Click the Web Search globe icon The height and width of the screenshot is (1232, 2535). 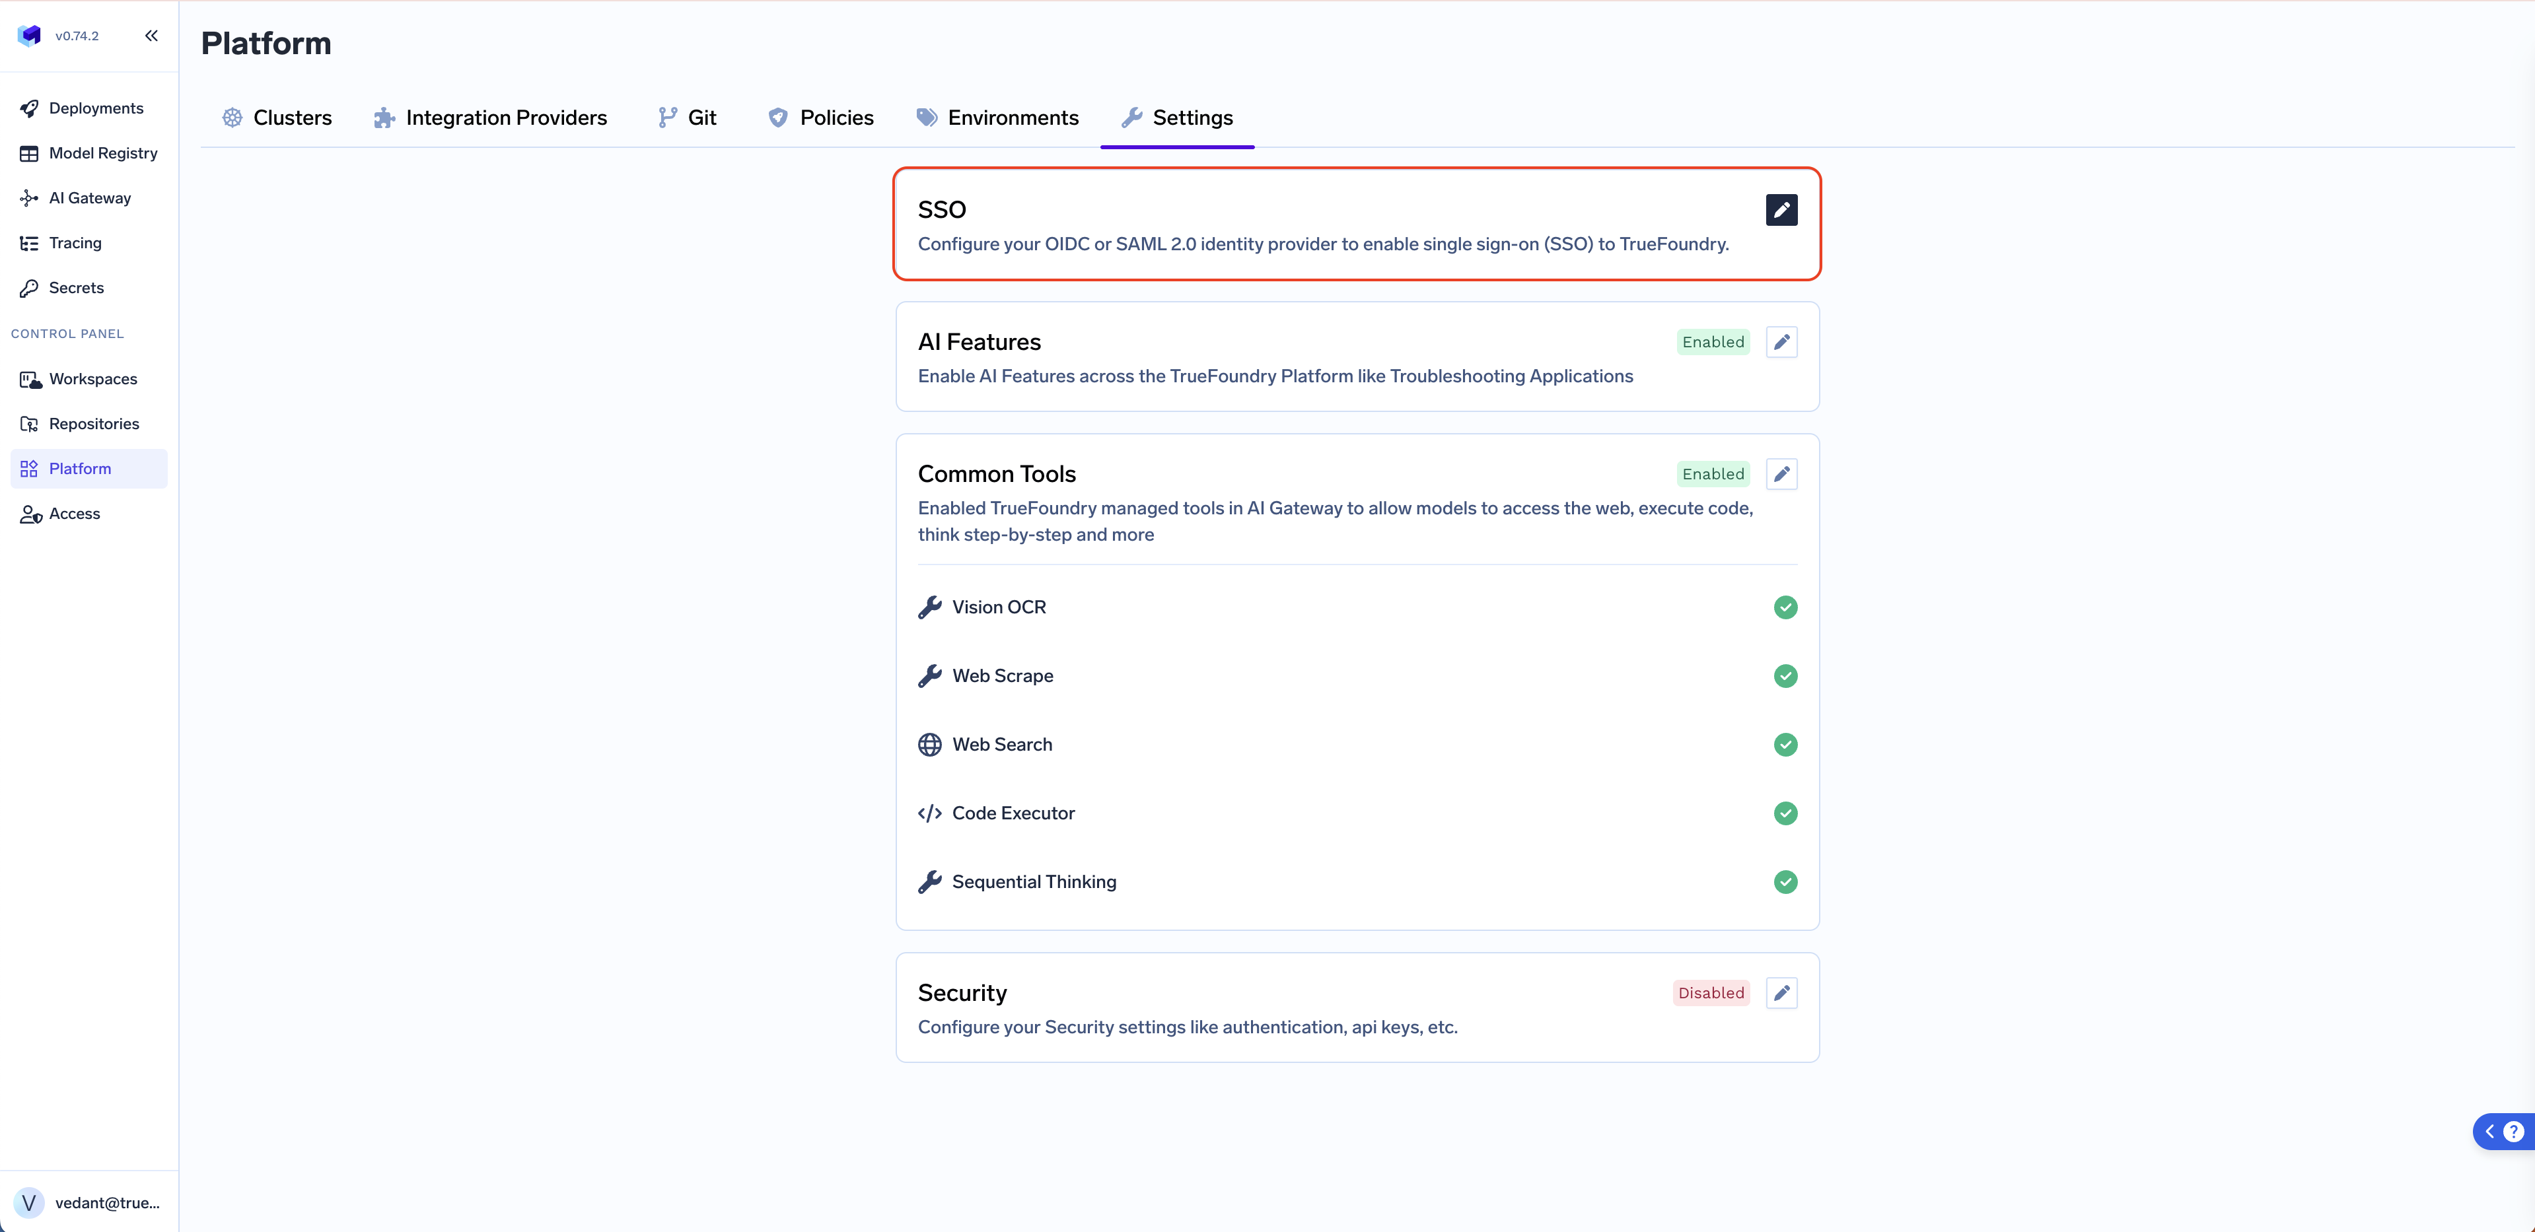930,745
